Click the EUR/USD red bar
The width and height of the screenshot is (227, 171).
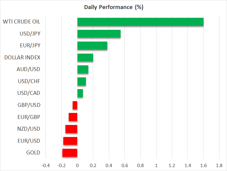tap(70, 141)
